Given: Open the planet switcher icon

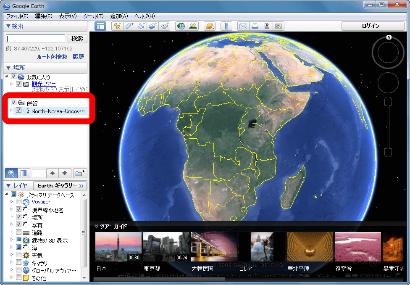Looking at the screenshot, I should (x=210, y=26).
